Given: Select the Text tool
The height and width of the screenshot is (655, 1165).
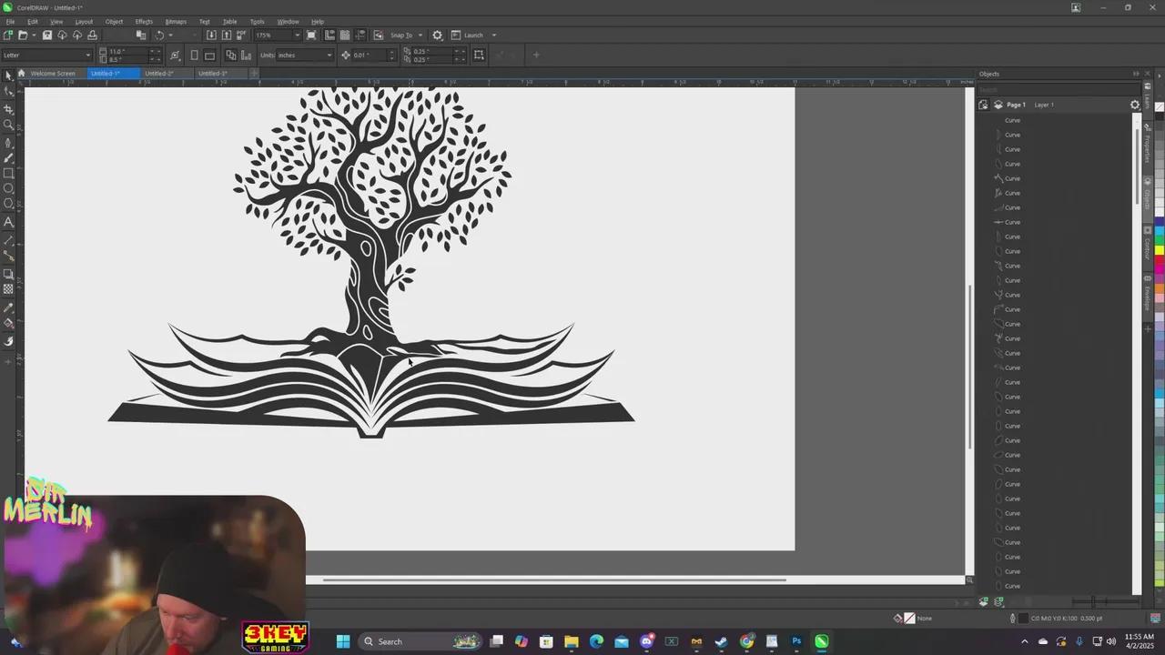Looking at the screenshot, I should click(x=8, y=222).
